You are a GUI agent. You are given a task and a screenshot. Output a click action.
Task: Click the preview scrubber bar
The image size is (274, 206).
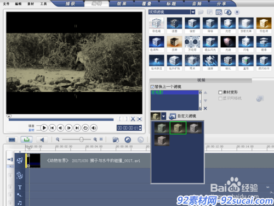(61, 120)
